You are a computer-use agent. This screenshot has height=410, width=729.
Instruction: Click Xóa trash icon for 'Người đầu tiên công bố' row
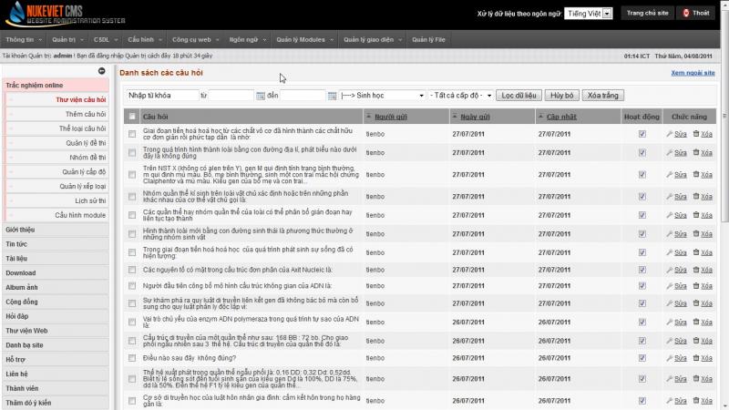(x=696, y=286)
